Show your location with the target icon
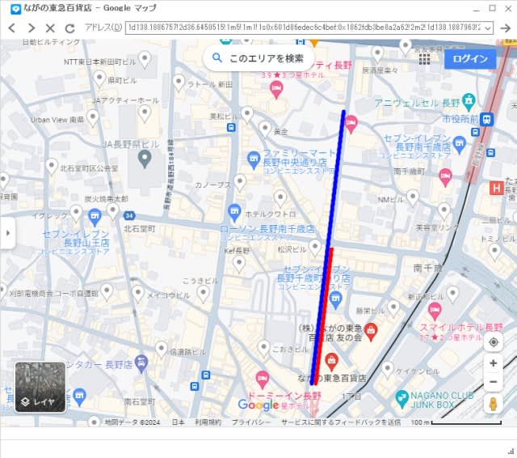The height and width of the screenshot is (458, 517). point(494,342)
